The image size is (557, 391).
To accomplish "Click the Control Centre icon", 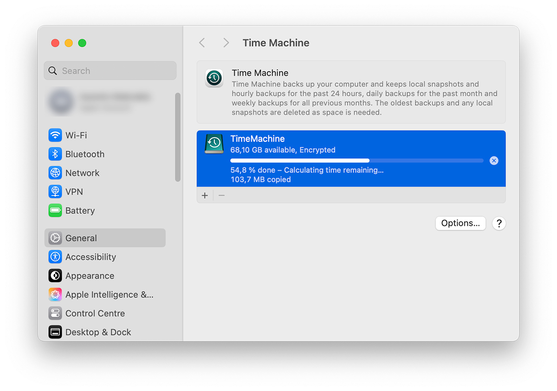I will (x=55, y=314).
